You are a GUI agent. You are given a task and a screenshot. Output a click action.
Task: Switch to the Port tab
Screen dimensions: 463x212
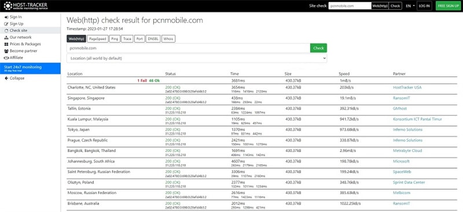point(139,39)
